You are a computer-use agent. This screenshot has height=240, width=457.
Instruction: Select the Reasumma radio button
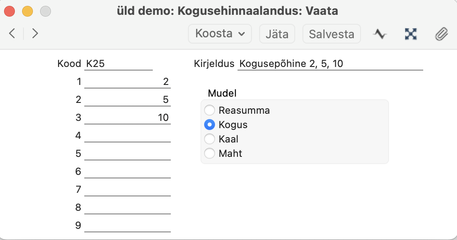coord(210,110)
